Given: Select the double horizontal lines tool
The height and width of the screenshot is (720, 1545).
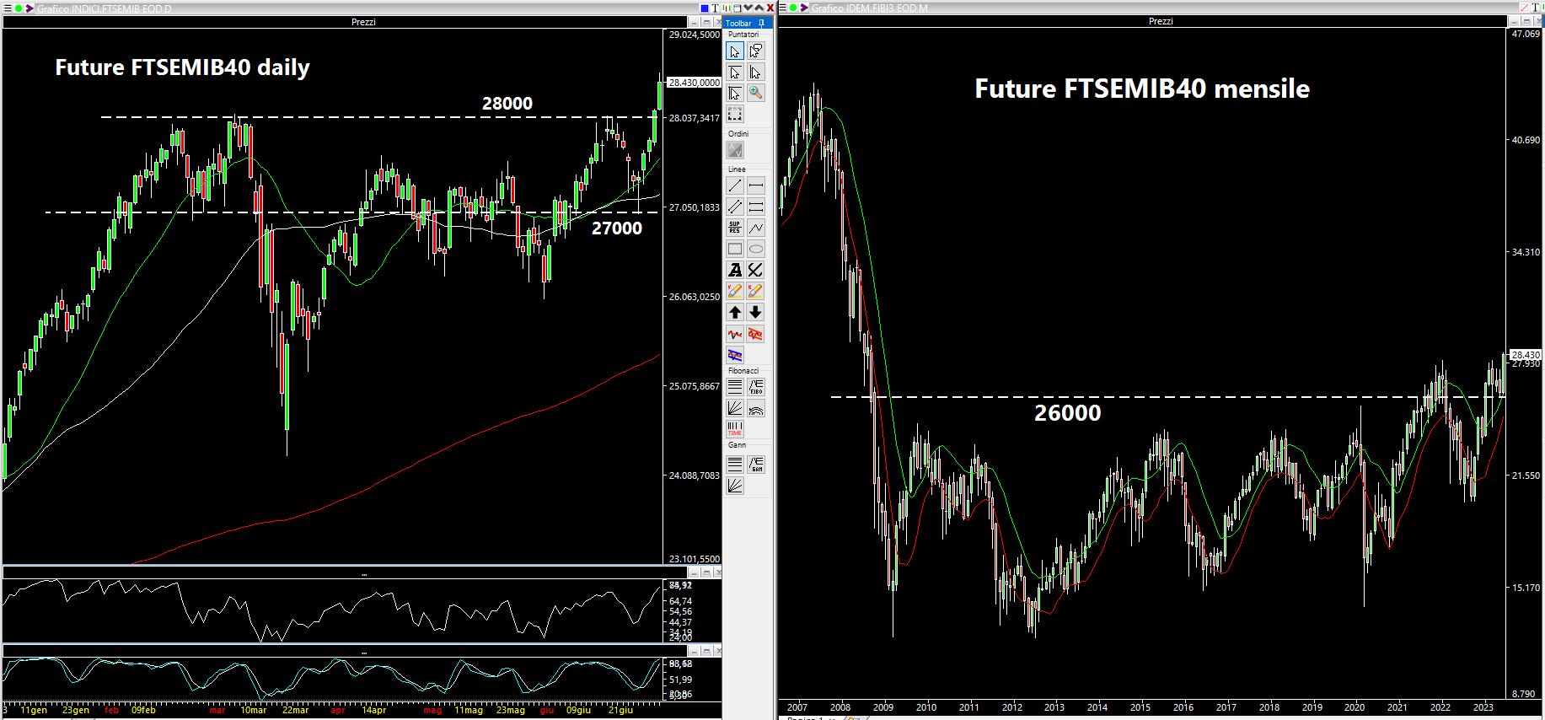Looking at the screenshot, I should 756,207.
